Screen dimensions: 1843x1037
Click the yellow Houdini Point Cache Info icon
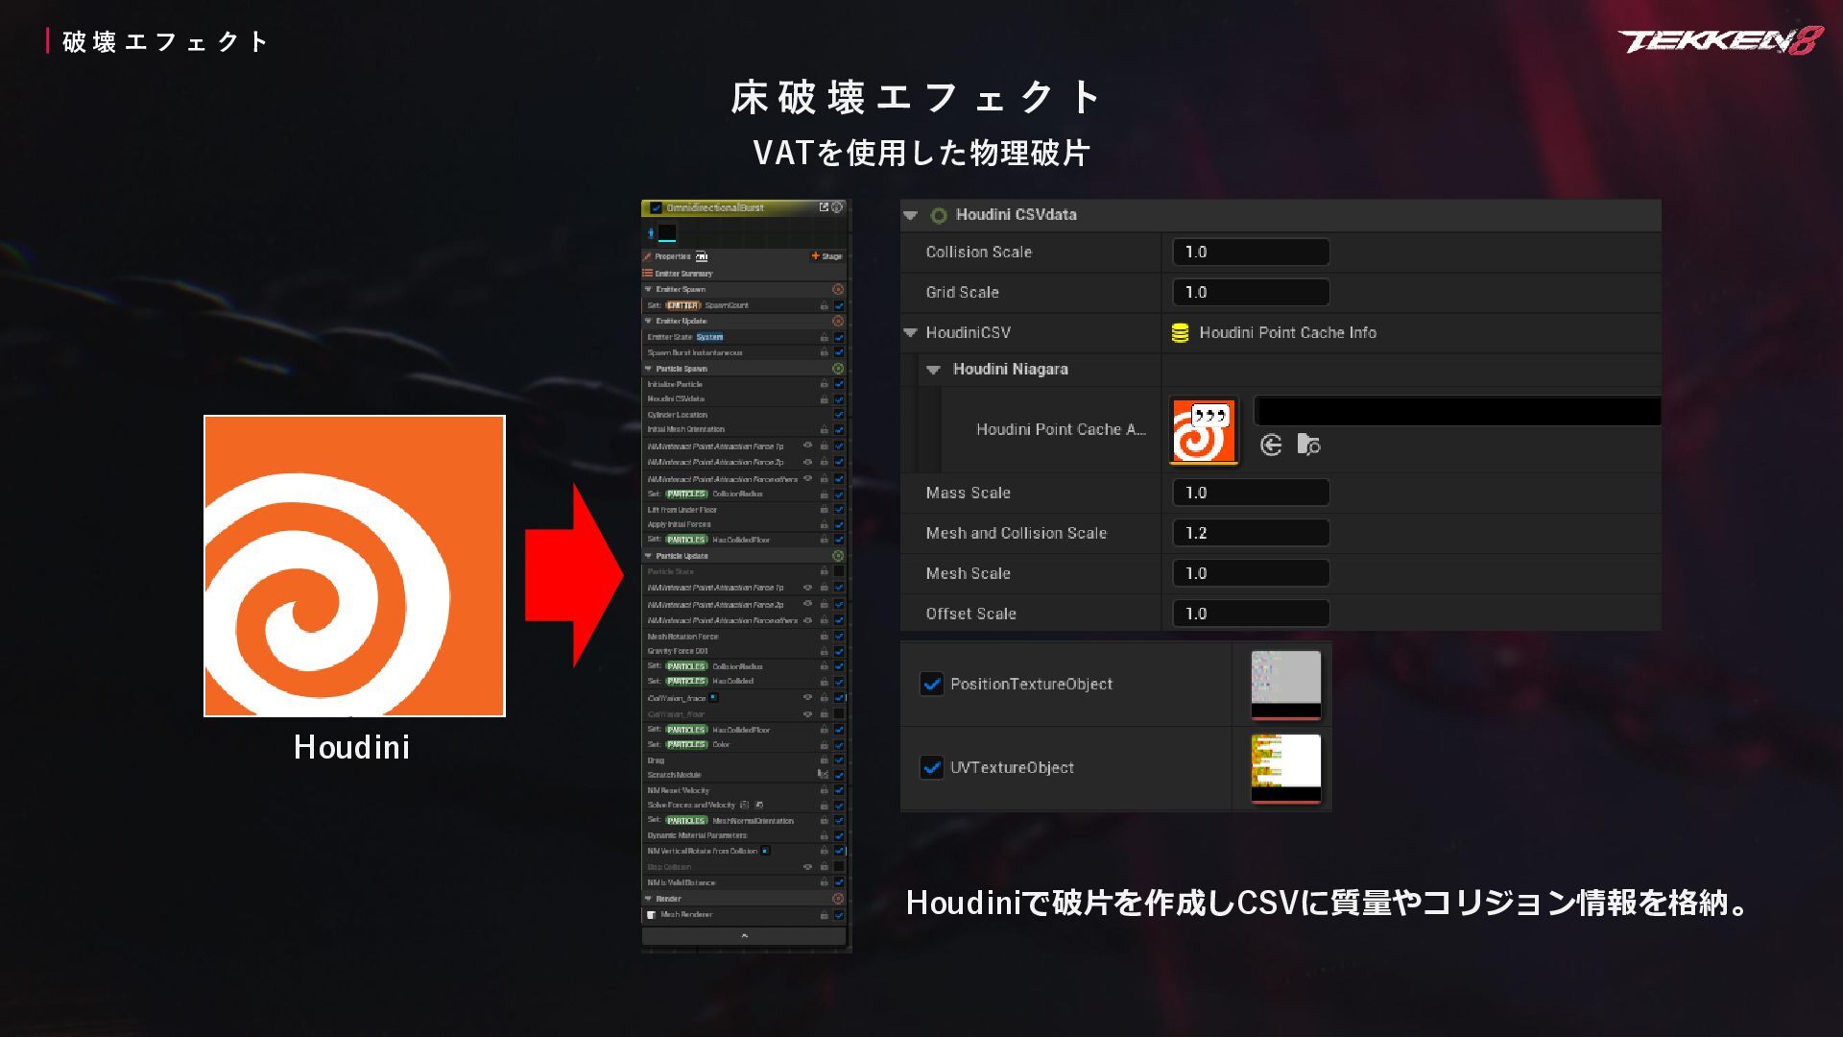coord(1181,333)
